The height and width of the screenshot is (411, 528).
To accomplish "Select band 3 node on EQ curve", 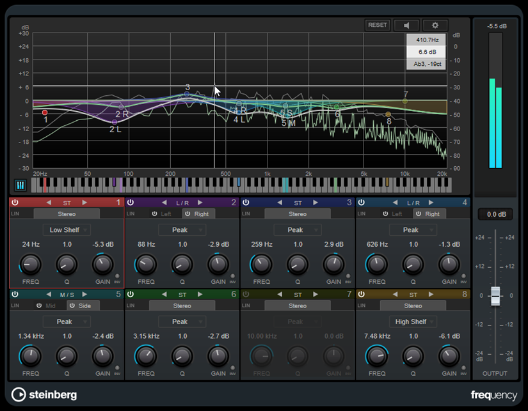I will tap(187, 94).
